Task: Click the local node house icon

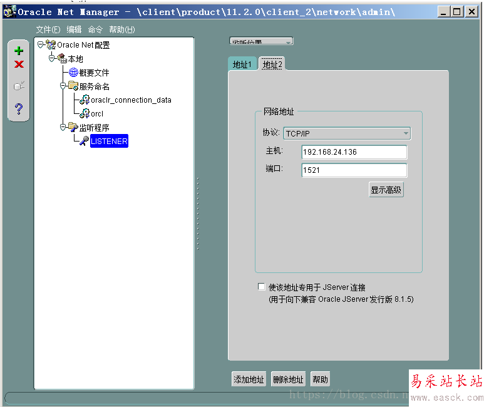Action: [x=62, y=58]
